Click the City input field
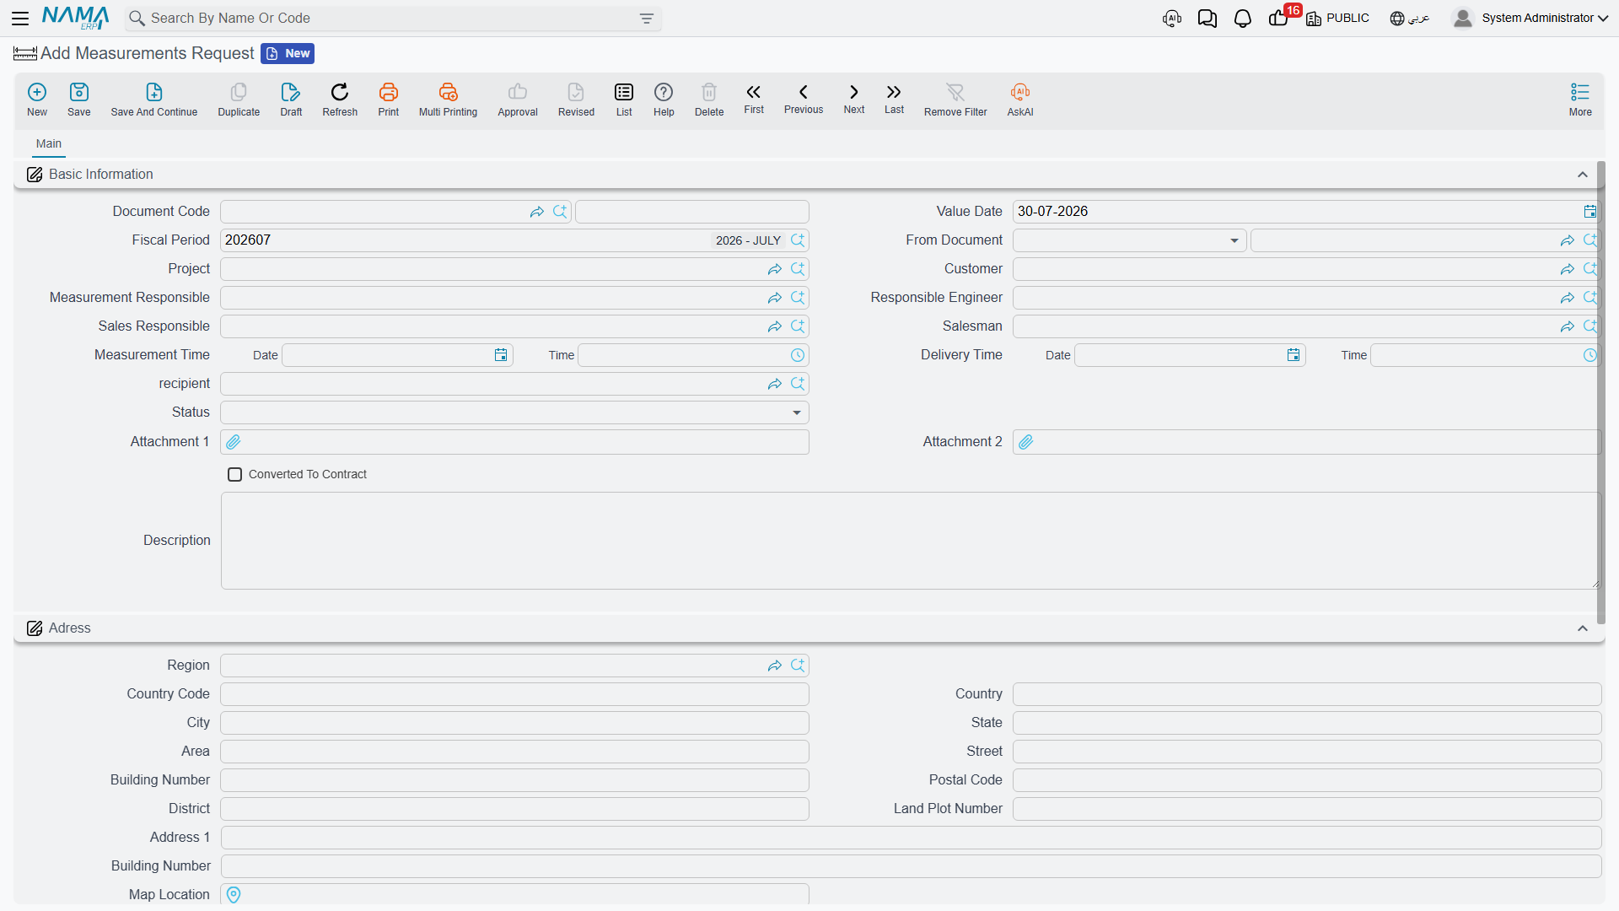The width and height of the screenshot is (1619, 911). tap(514, 723)
